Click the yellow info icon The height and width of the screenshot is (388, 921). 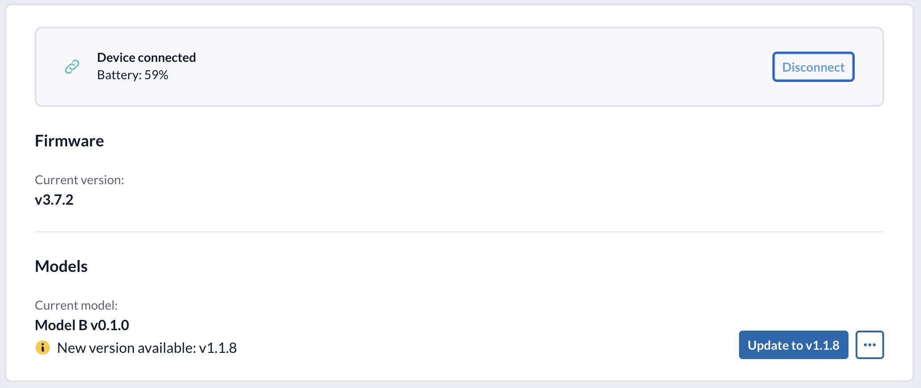tap(43, 348)
